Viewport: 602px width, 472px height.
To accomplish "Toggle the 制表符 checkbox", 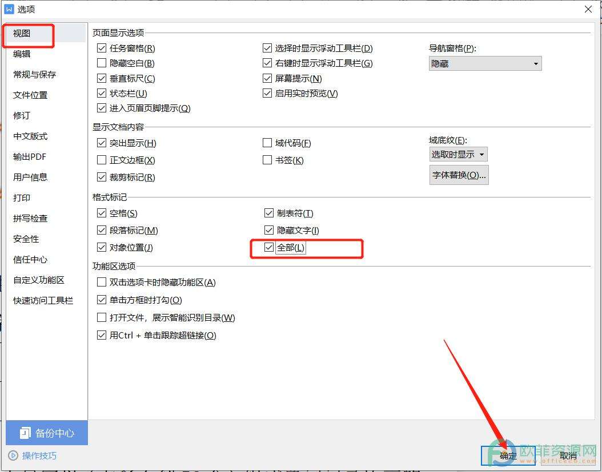I will coord(269,213).
